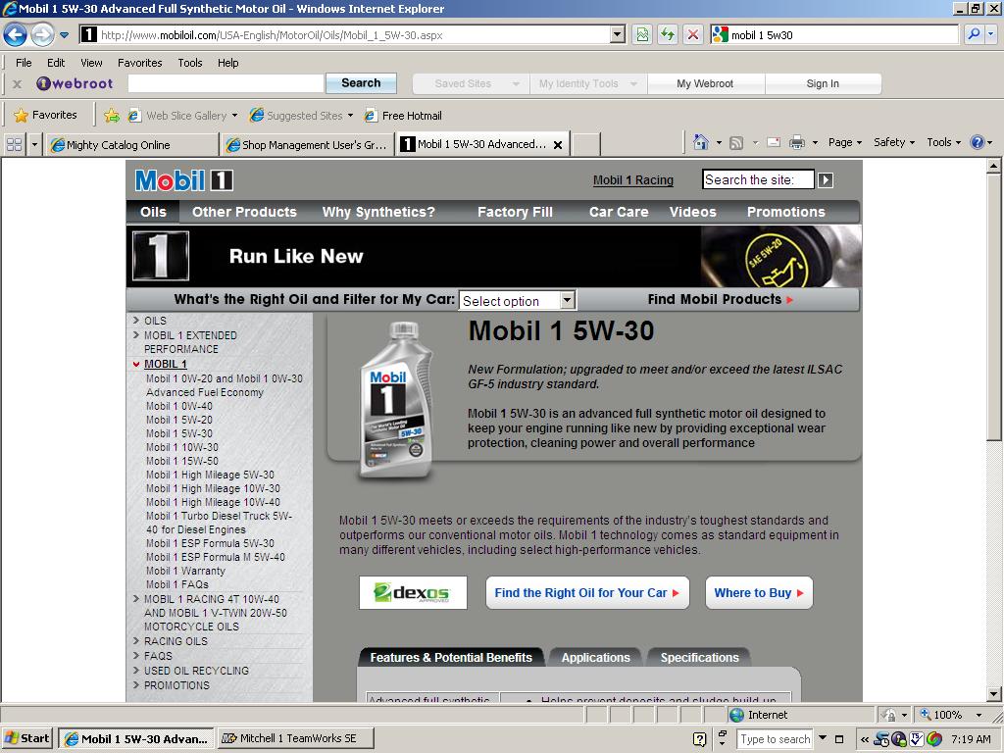Image resolution: width=1004 pixels, height=753 pixels.
Task: Click the Find Mobil Products link
Action: (x=721, y=299)
